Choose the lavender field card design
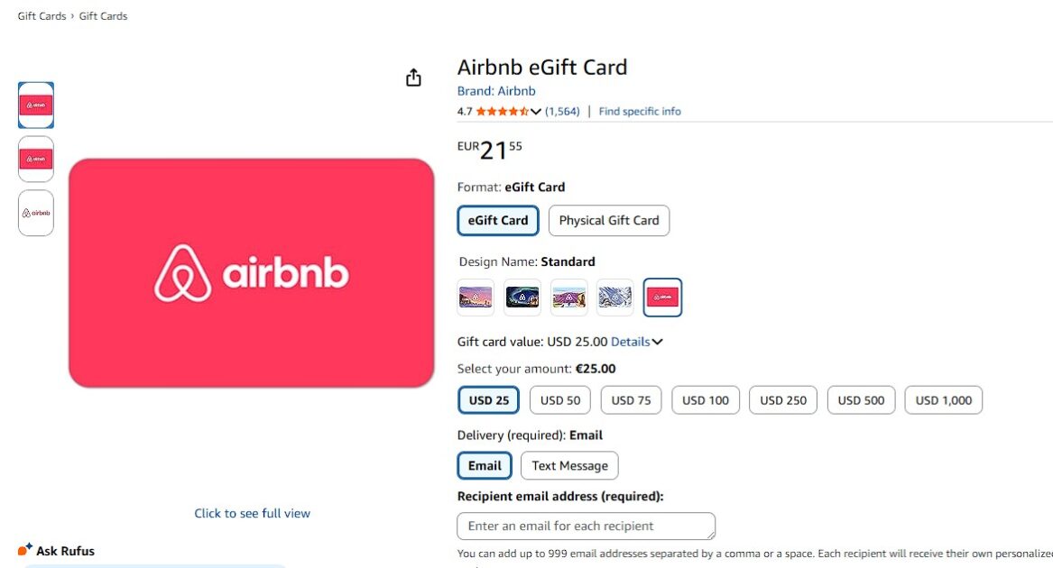The height and width of the screenshot is (568, 1053). pos(569,298)
